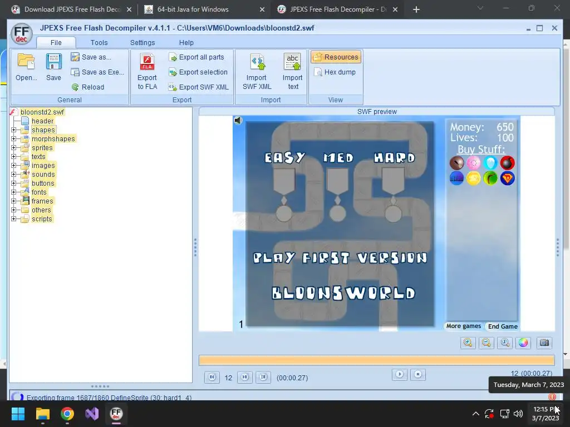Expand the sounds folder

pos(13,174)
